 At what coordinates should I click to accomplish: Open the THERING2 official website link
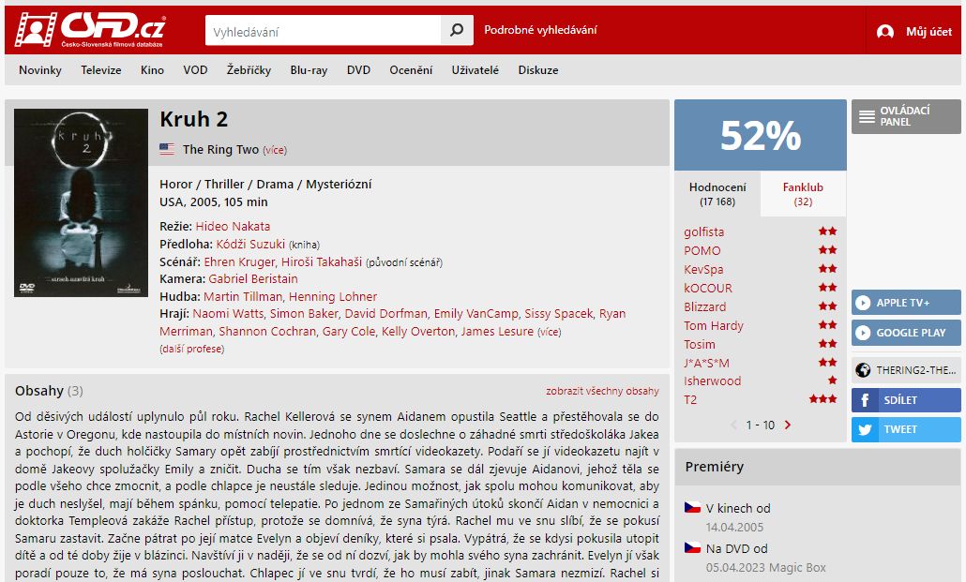(x=906, y=370)
